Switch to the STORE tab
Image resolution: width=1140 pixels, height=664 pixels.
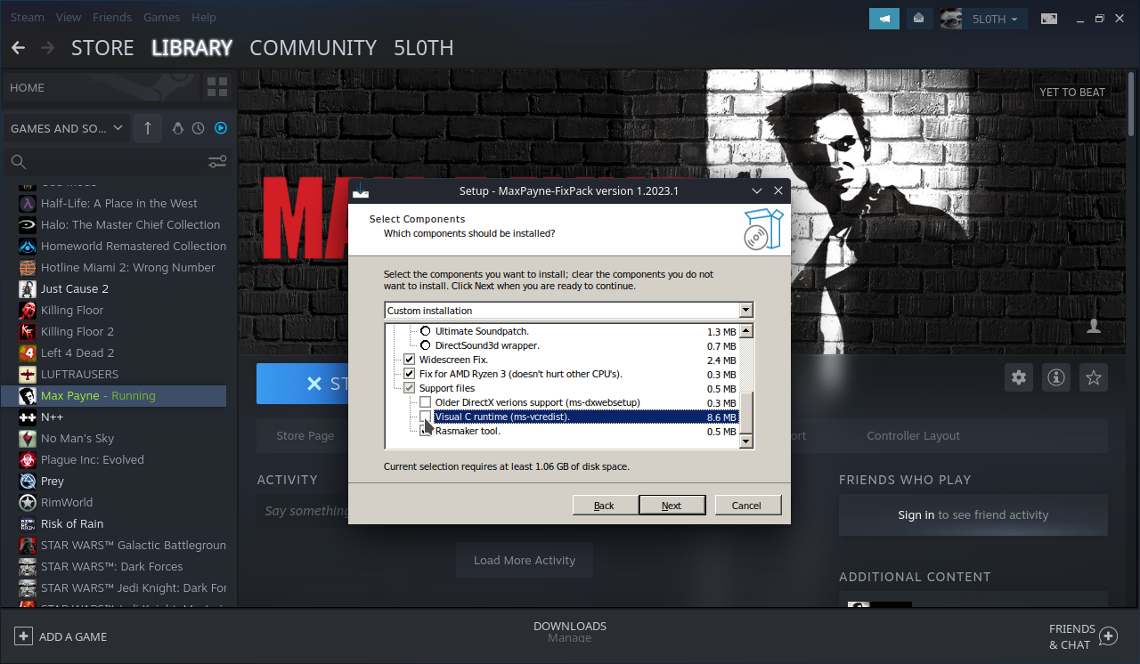click(102, 48)
